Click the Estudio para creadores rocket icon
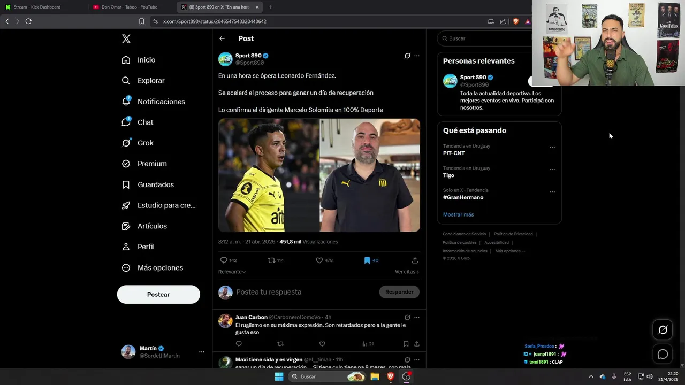Viewport: 685px width, 385px height. click(x=126, y=205)
